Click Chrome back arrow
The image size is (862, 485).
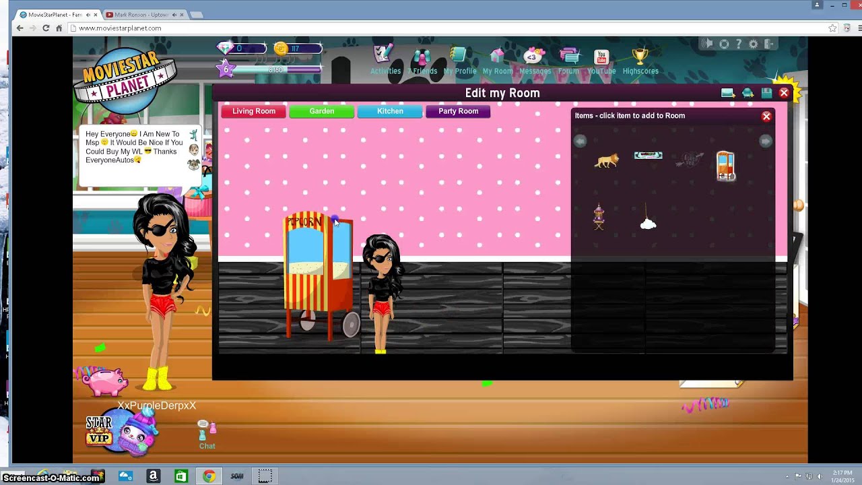coord(20,28)
